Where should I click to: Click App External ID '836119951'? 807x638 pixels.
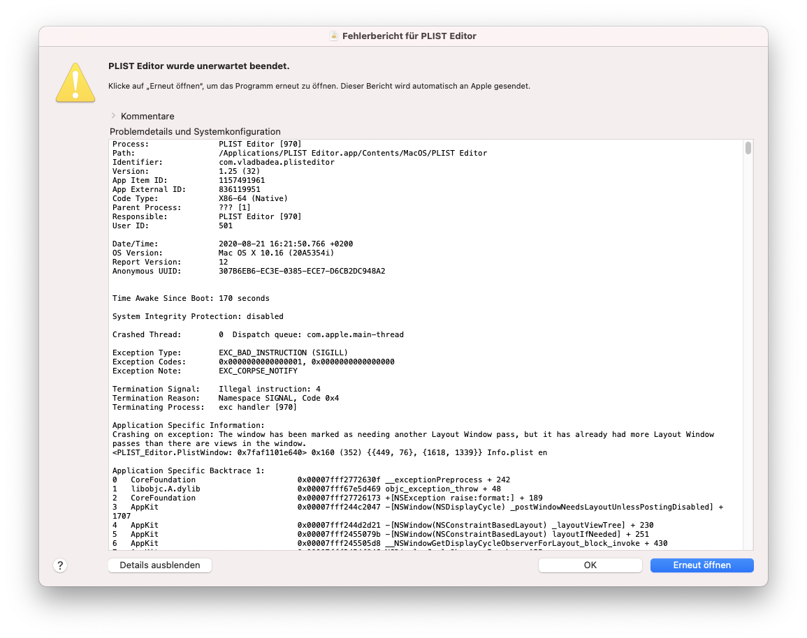[240, 190]
